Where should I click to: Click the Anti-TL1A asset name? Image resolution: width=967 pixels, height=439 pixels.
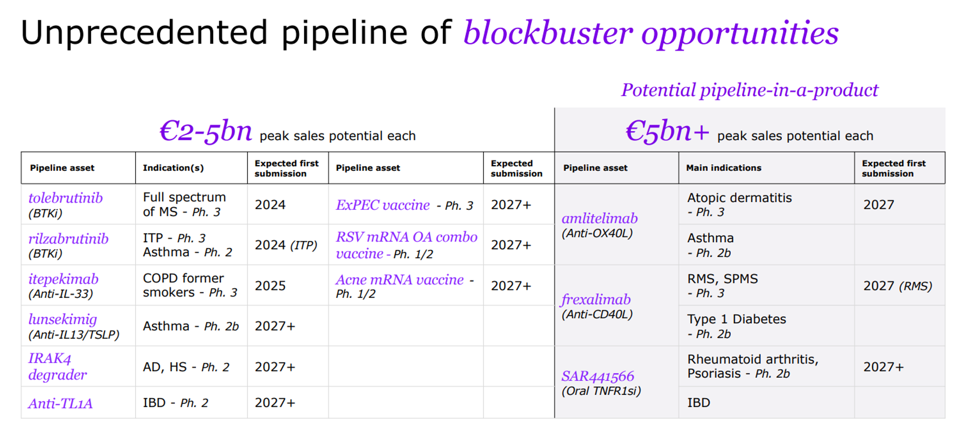pyautogui.click(x=61, y=403)
